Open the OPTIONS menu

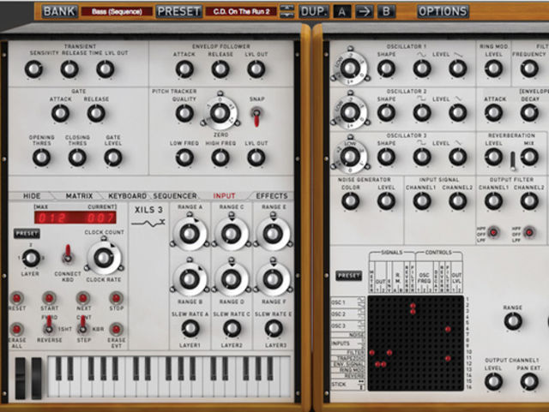443,11
